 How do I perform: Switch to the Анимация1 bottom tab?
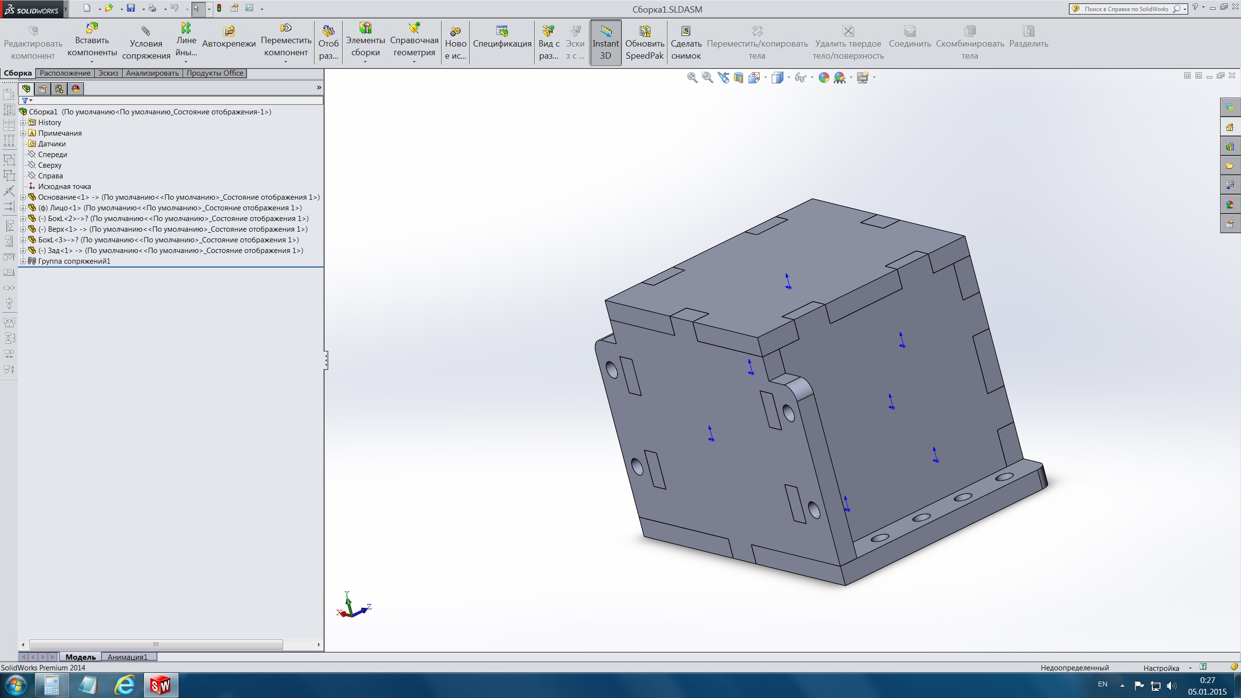(x=127, y=657)
